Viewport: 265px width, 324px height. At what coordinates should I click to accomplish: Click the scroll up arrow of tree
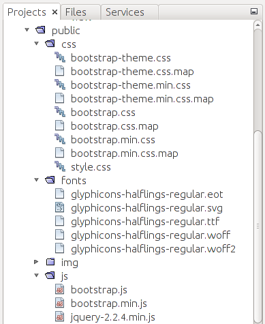(x=258, y=25)
